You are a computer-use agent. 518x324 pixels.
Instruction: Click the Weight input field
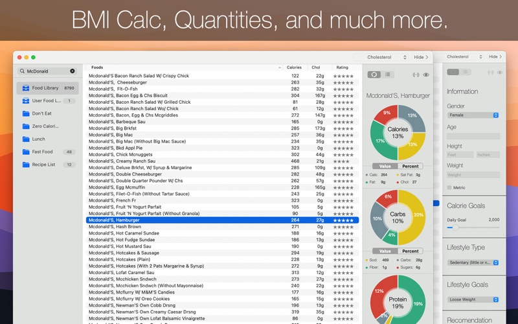473,175
